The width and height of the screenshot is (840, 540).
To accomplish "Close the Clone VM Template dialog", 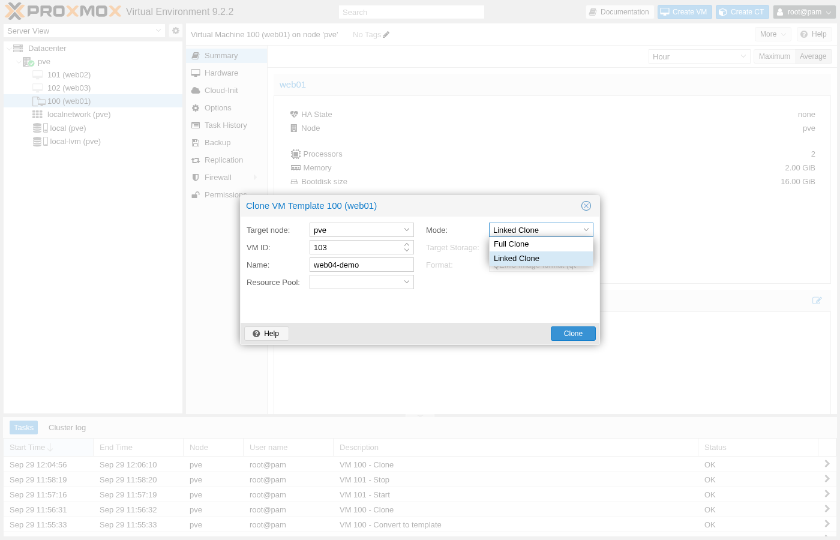I will click(x=586, y=206).
